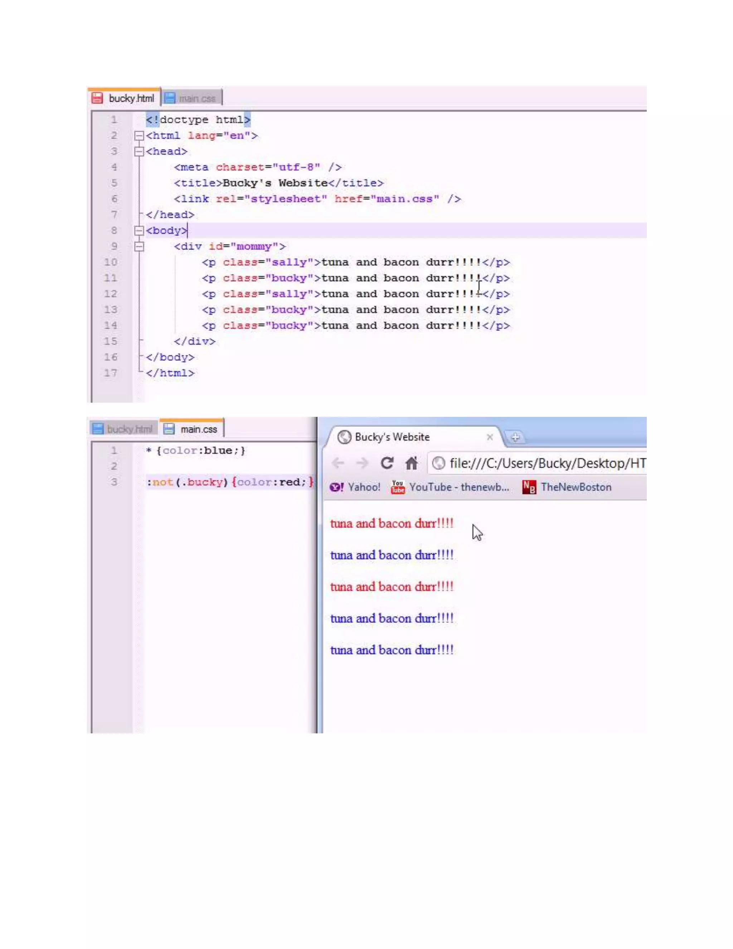Go to browser home page
733x949 pixels.
tap(412, 463)
